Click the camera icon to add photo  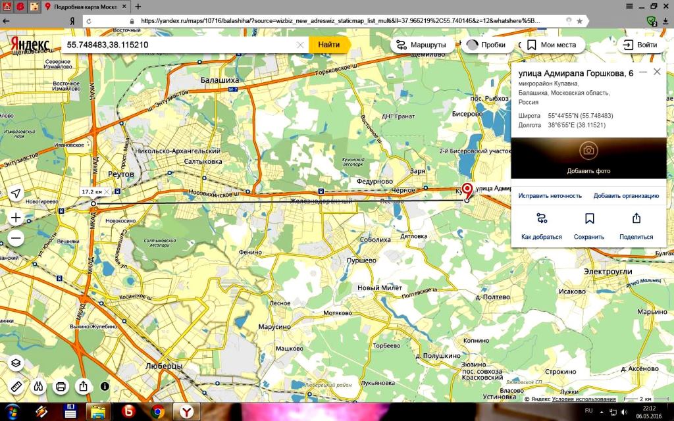point(588,151)
